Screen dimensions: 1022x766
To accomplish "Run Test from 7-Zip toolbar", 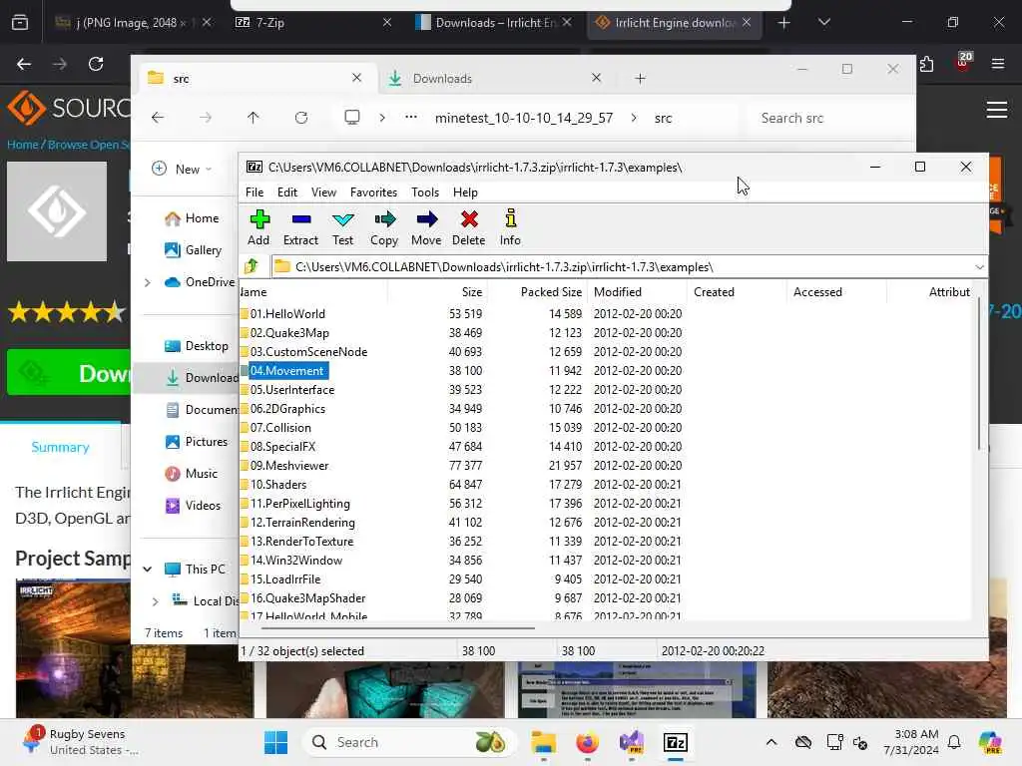I will pos(343,227).
